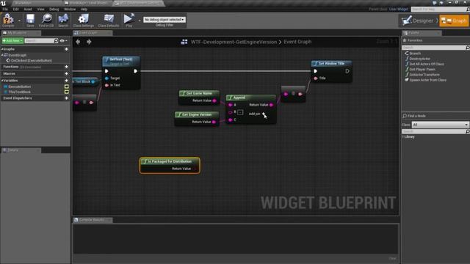
Task: Toggle visibility eye for ExecuteButton variable
Action: (67, 87)
